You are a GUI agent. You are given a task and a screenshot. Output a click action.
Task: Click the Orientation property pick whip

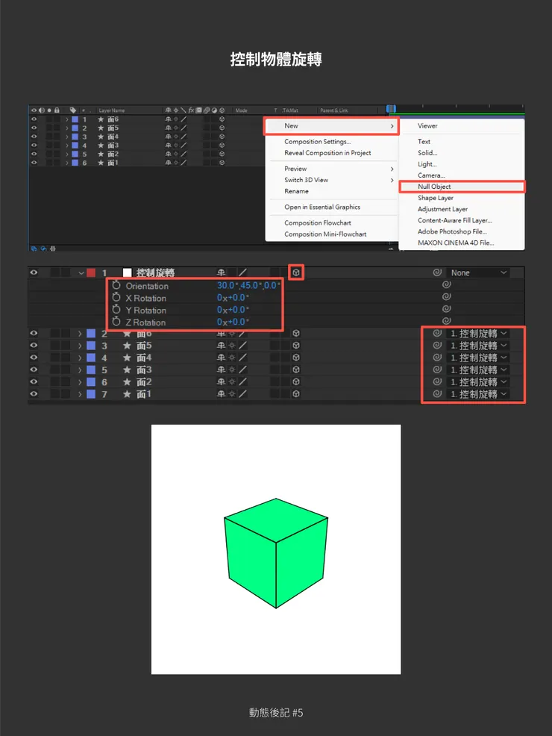coord(447,284)
